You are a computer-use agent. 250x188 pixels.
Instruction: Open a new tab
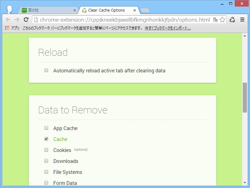point(145,10)
